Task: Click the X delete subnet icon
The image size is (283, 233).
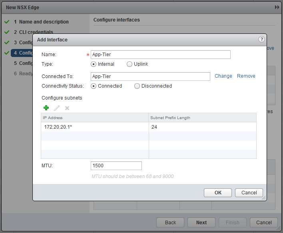Action: coord(67,108)
